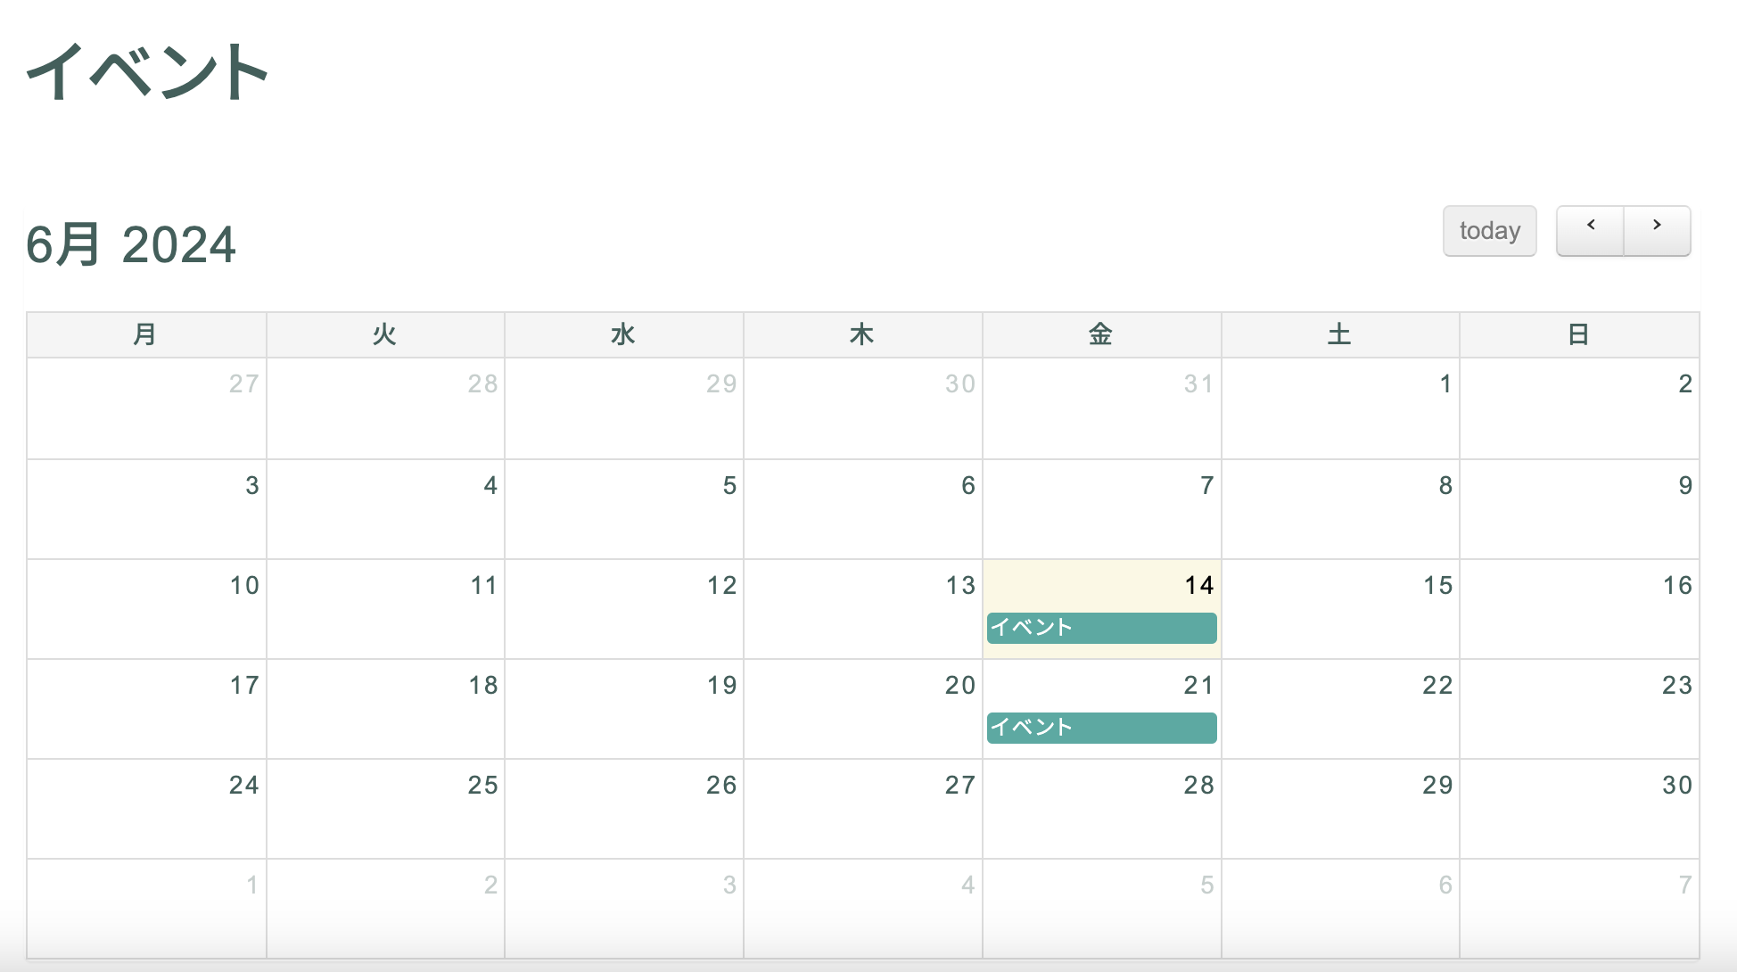This screenshot has width=1737, height=972.
Task: Select the June 8 date cell
Action: click(x=1340, y=510)
